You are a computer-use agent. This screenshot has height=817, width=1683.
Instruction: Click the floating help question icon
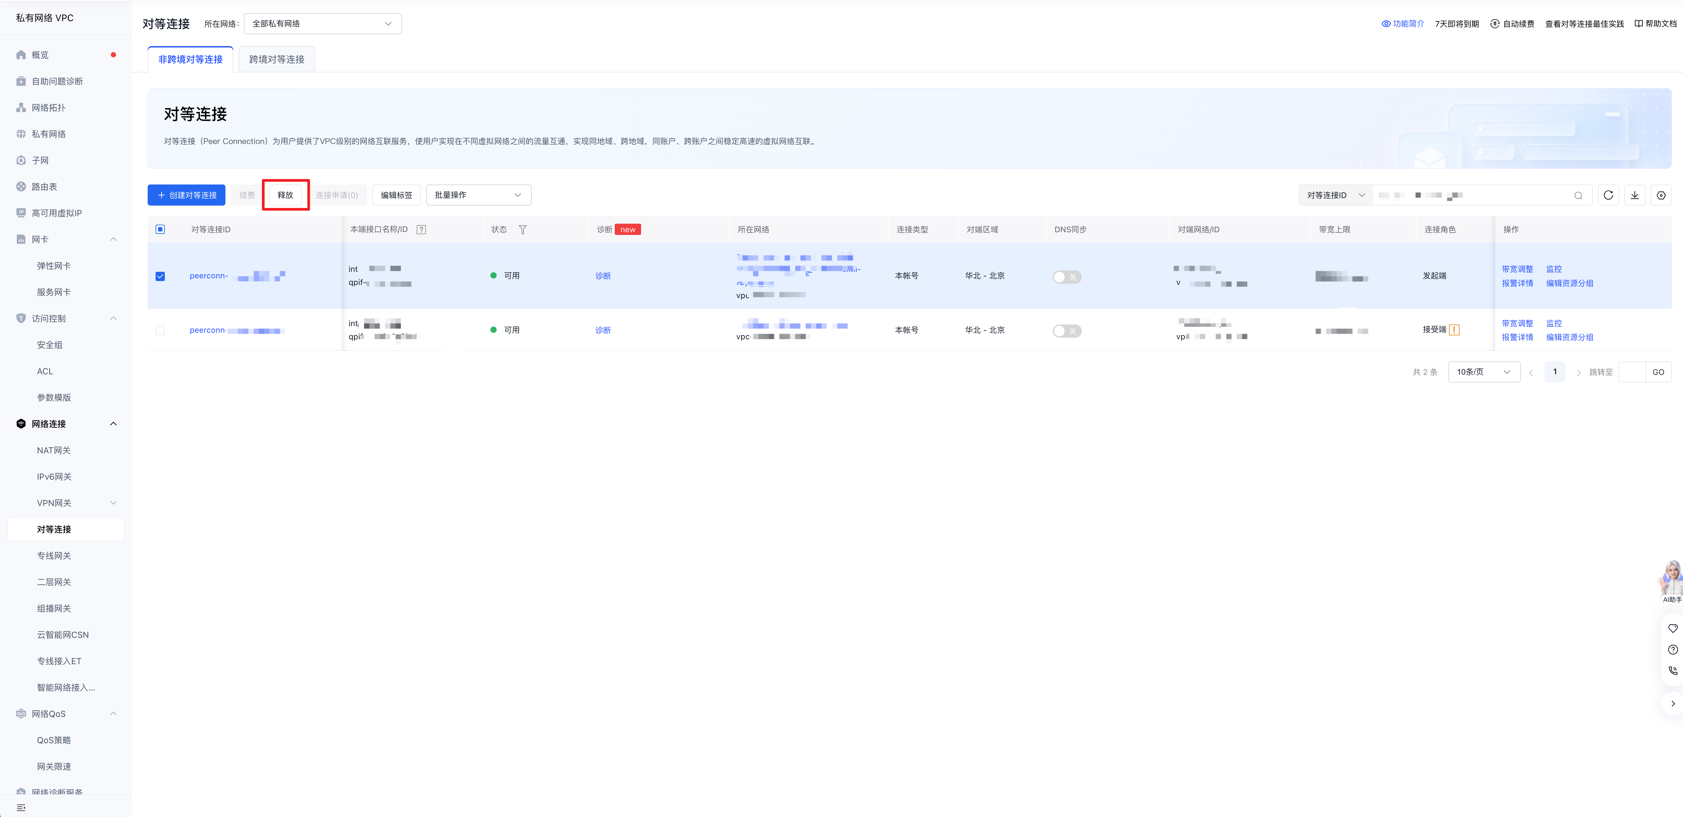[x=1672, y=650]
